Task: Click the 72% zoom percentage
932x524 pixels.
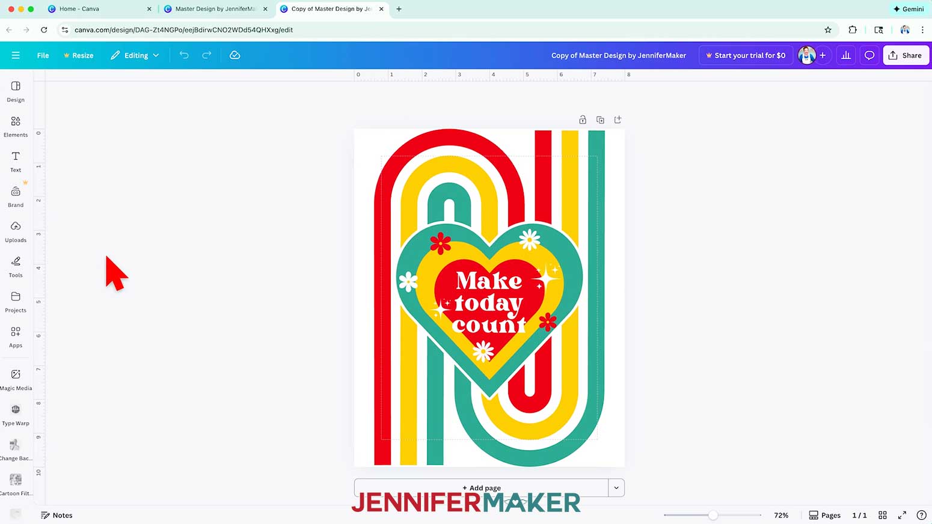Action: coord(781,515)
